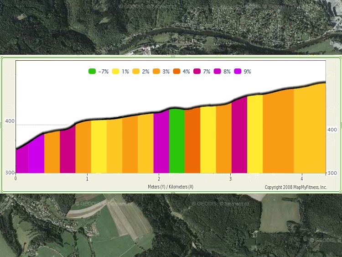Image resolution: width=342 pixels, height=257 pixels.
Task: Select the magenta 8% legend swatch
Action: (x=217, y=71)
